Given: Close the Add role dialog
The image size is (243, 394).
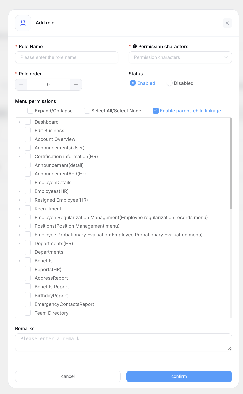Looking at the screenshot, I should tap(227, 23).
